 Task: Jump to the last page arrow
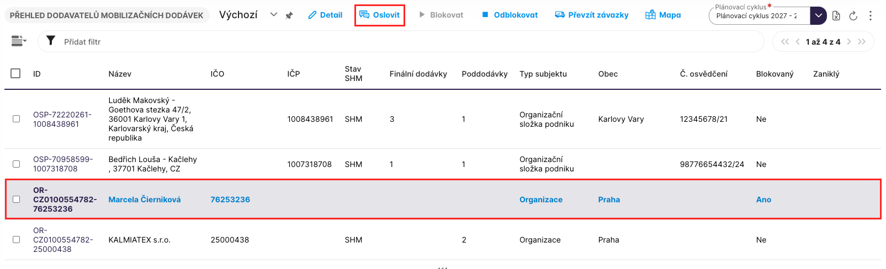pos(862,42)
